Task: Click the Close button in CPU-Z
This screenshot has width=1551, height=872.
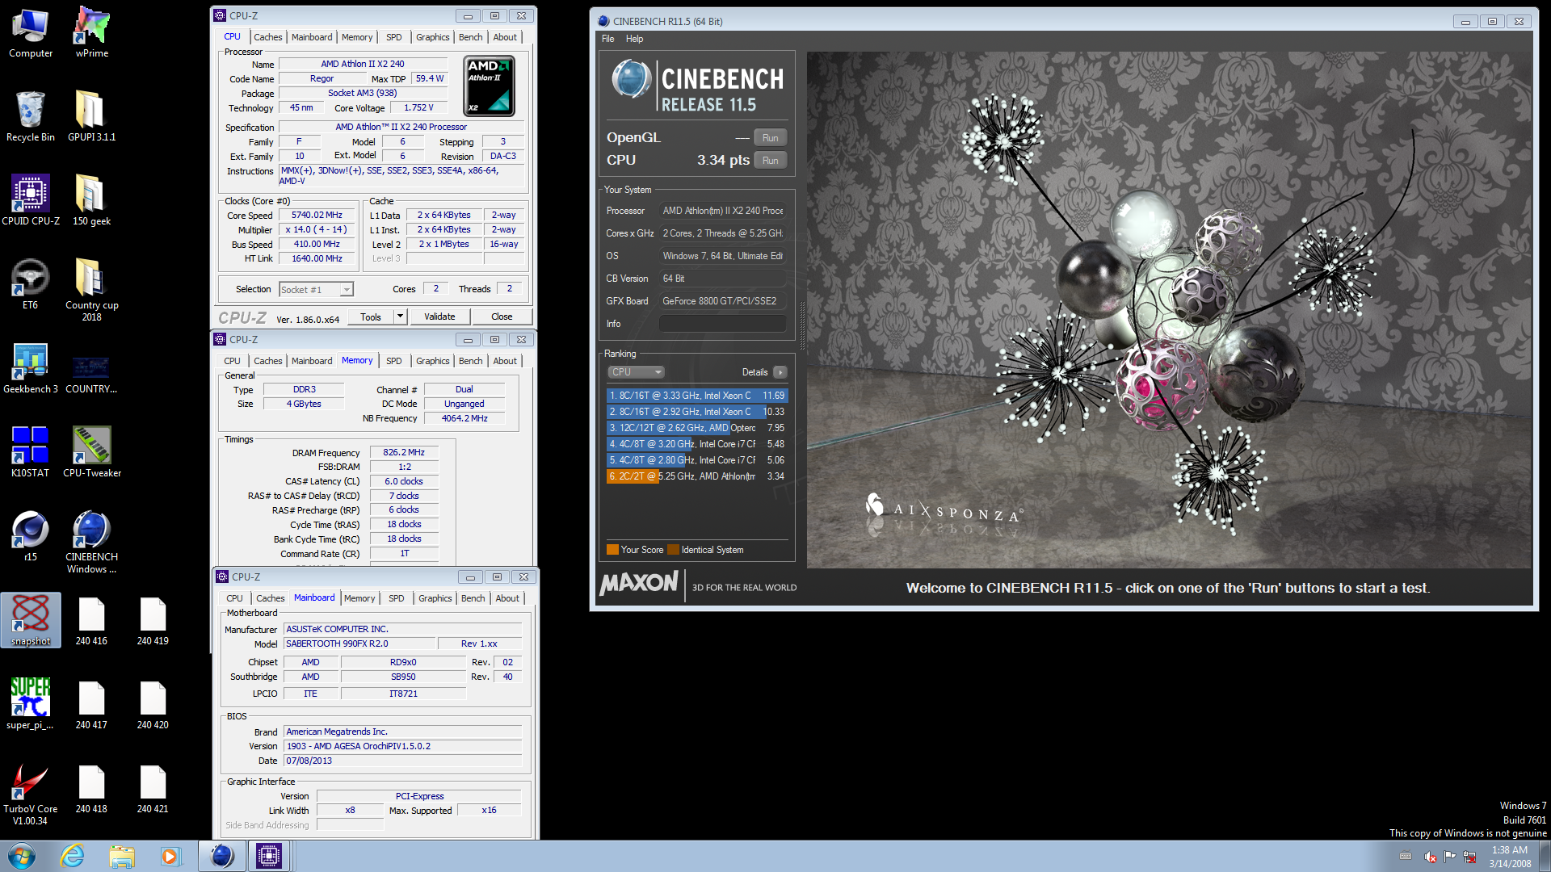Action: point(502,317)
